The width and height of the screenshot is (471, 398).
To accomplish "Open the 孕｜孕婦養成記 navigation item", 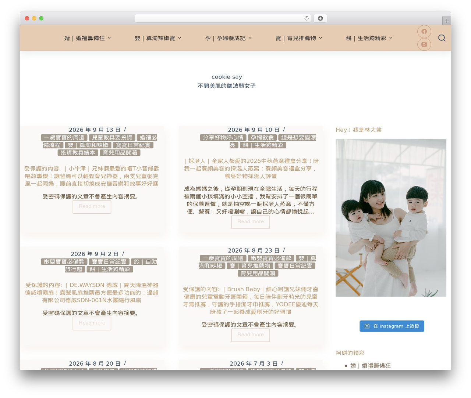I will click(225, 38).
